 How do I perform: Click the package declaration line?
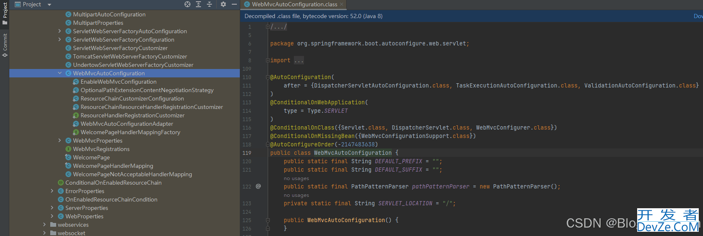click(369, 43)
